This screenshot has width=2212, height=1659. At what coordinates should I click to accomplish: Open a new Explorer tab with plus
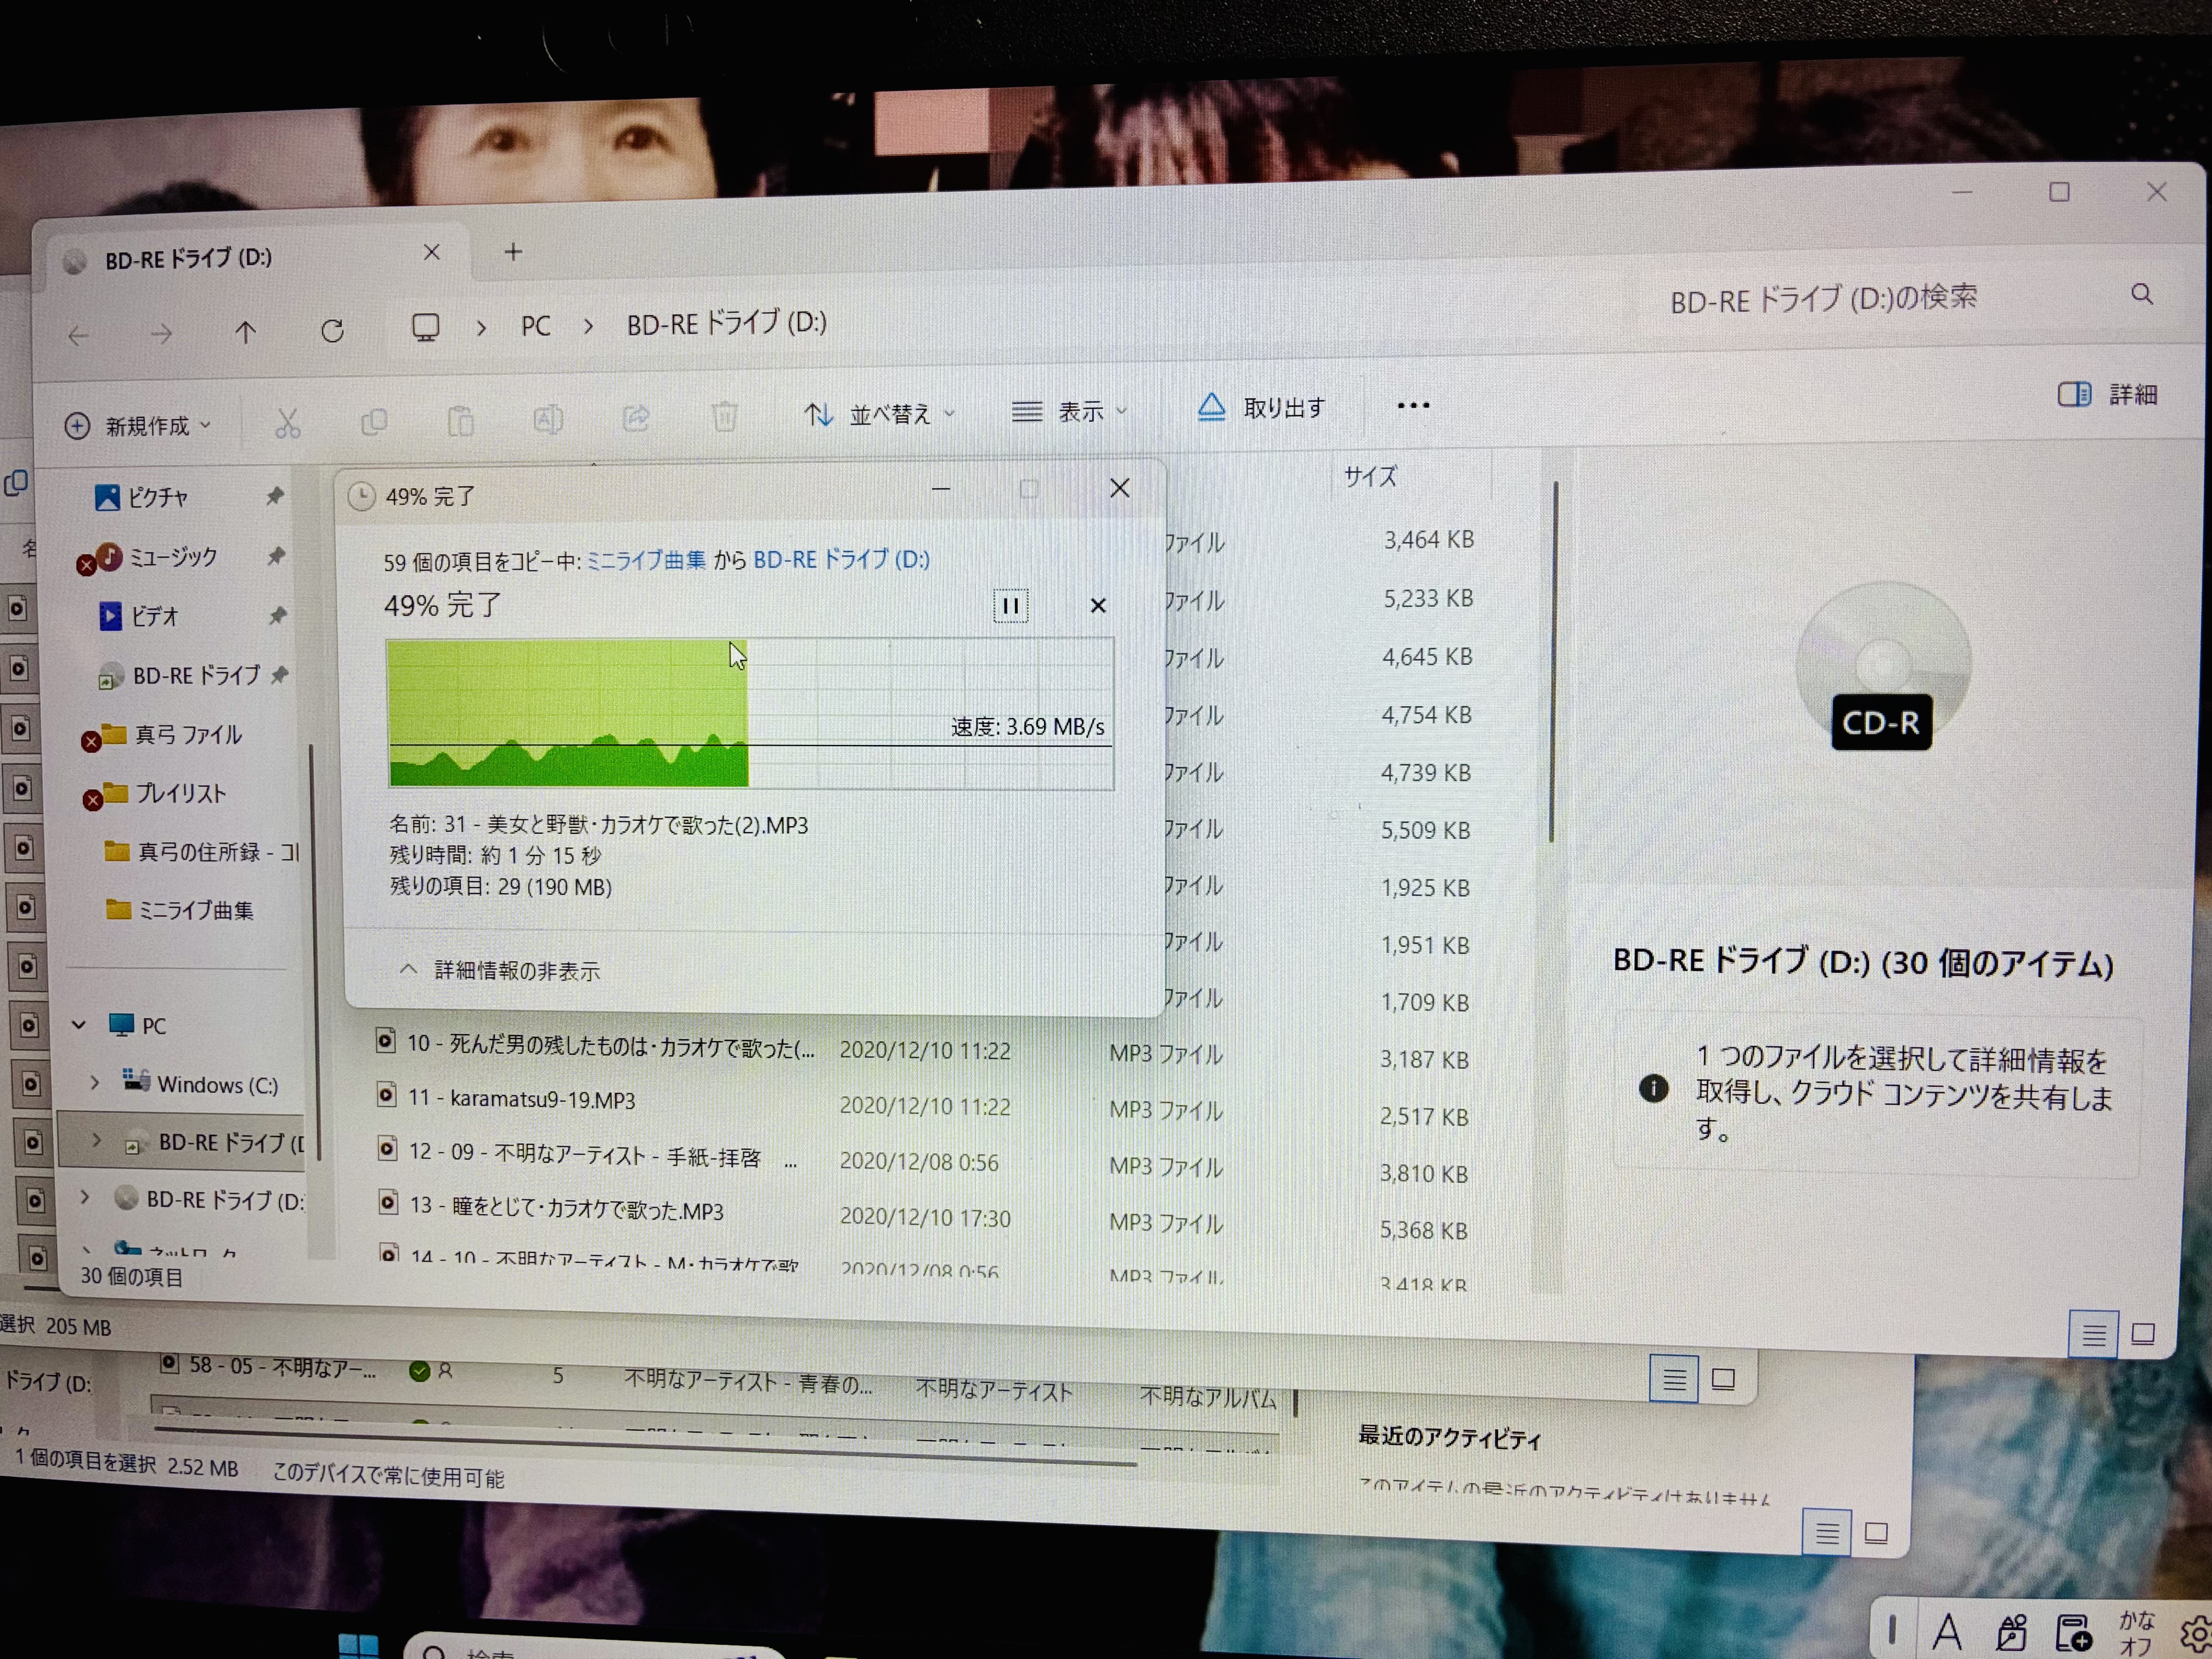click(x=513, y=252)
